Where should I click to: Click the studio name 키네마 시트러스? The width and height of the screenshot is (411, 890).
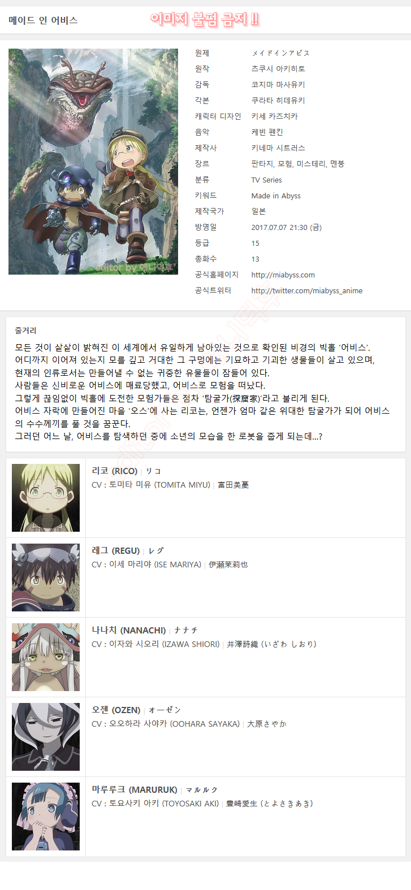278,147
